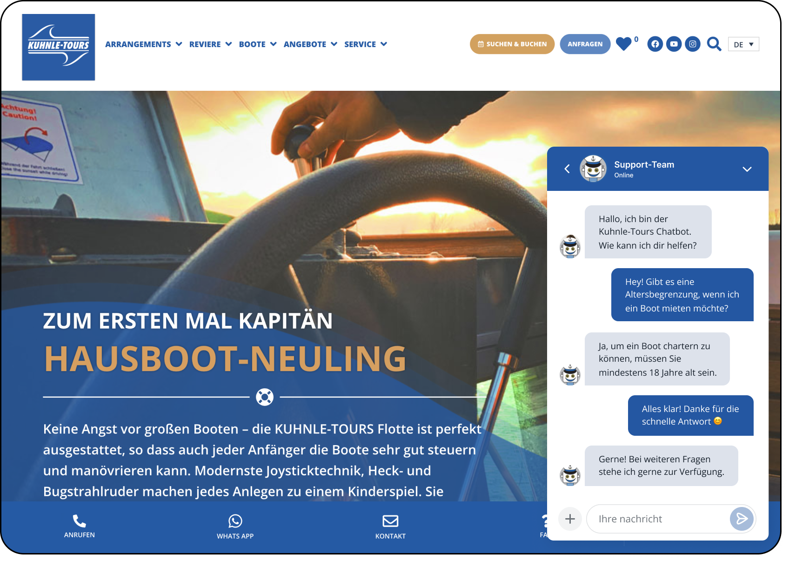The width and height of the screenshot is (789, 561).
Task: Open the Service navigation menu
Action: pos(365,44)
